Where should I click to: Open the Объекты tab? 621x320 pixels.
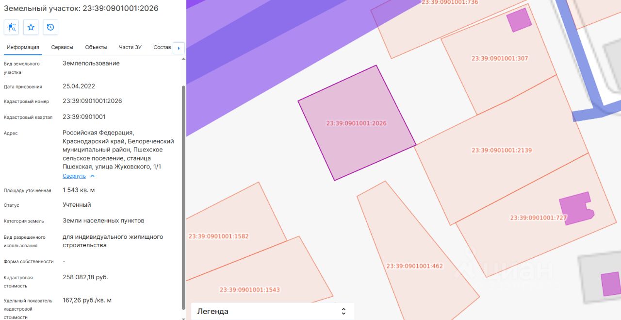96,47
